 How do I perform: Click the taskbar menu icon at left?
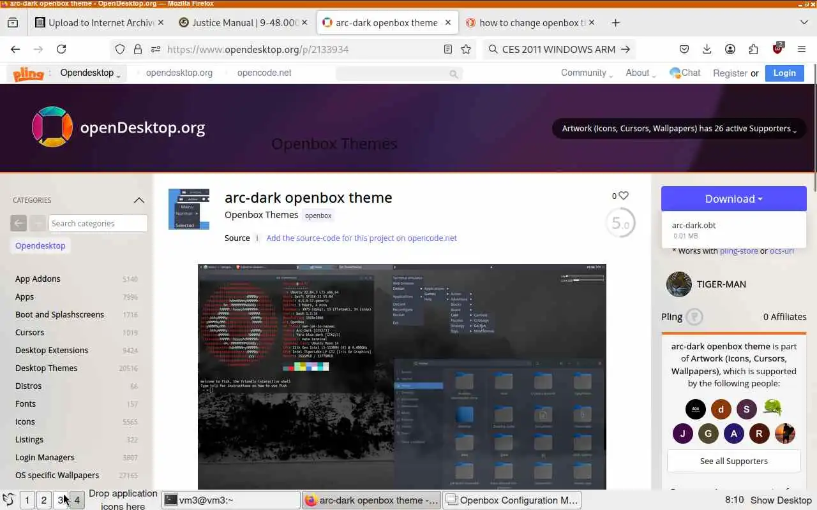[x=9, y=500]
